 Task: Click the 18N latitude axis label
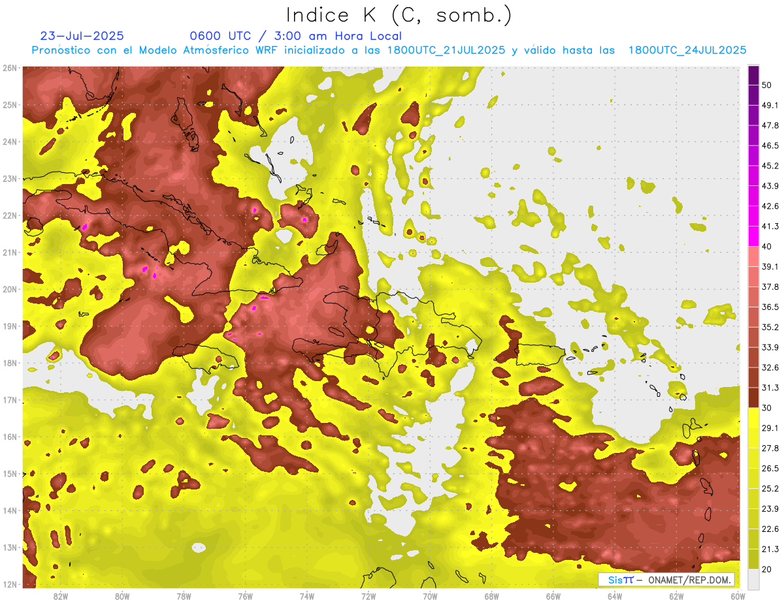click(x=10, y=363)
